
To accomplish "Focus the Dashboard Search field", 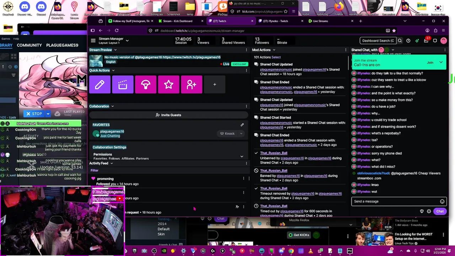I will [378, 41].
